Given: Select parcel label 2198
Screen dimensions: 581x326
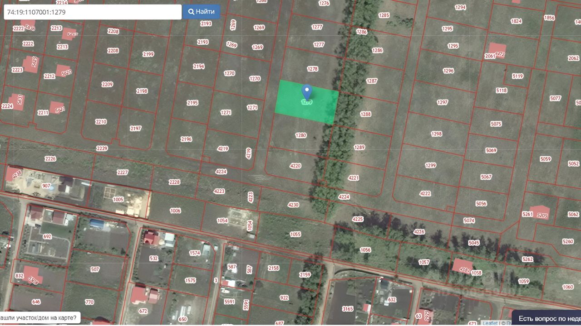Looking at the screenshot, I should coord(142,91).
